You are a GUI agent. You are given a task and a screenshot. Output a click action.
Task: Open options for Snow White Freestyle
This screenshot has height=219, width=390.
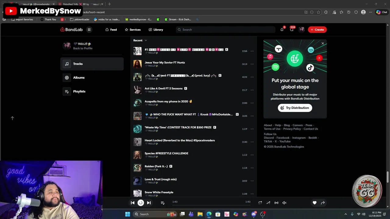tap(252, 194)
